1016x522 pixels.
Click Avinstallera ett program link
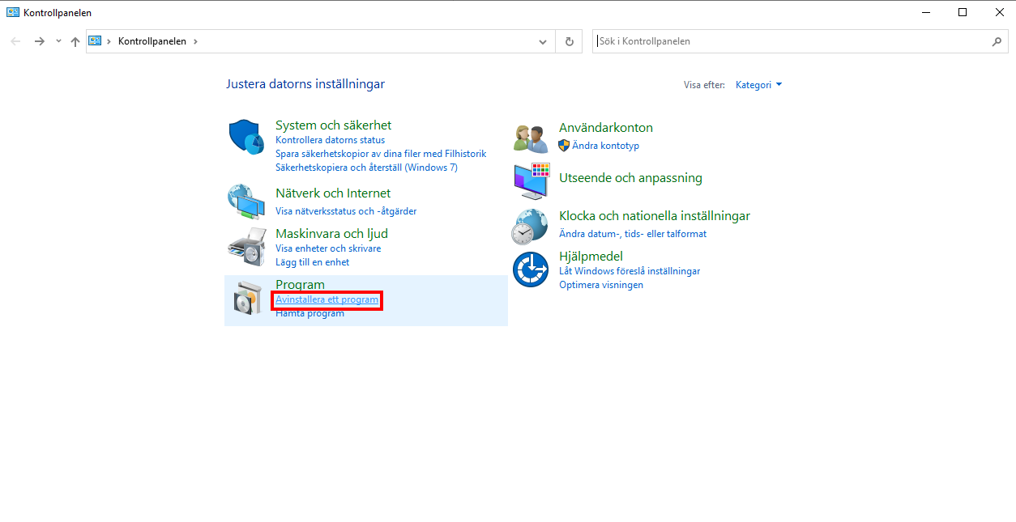point(327,300)
